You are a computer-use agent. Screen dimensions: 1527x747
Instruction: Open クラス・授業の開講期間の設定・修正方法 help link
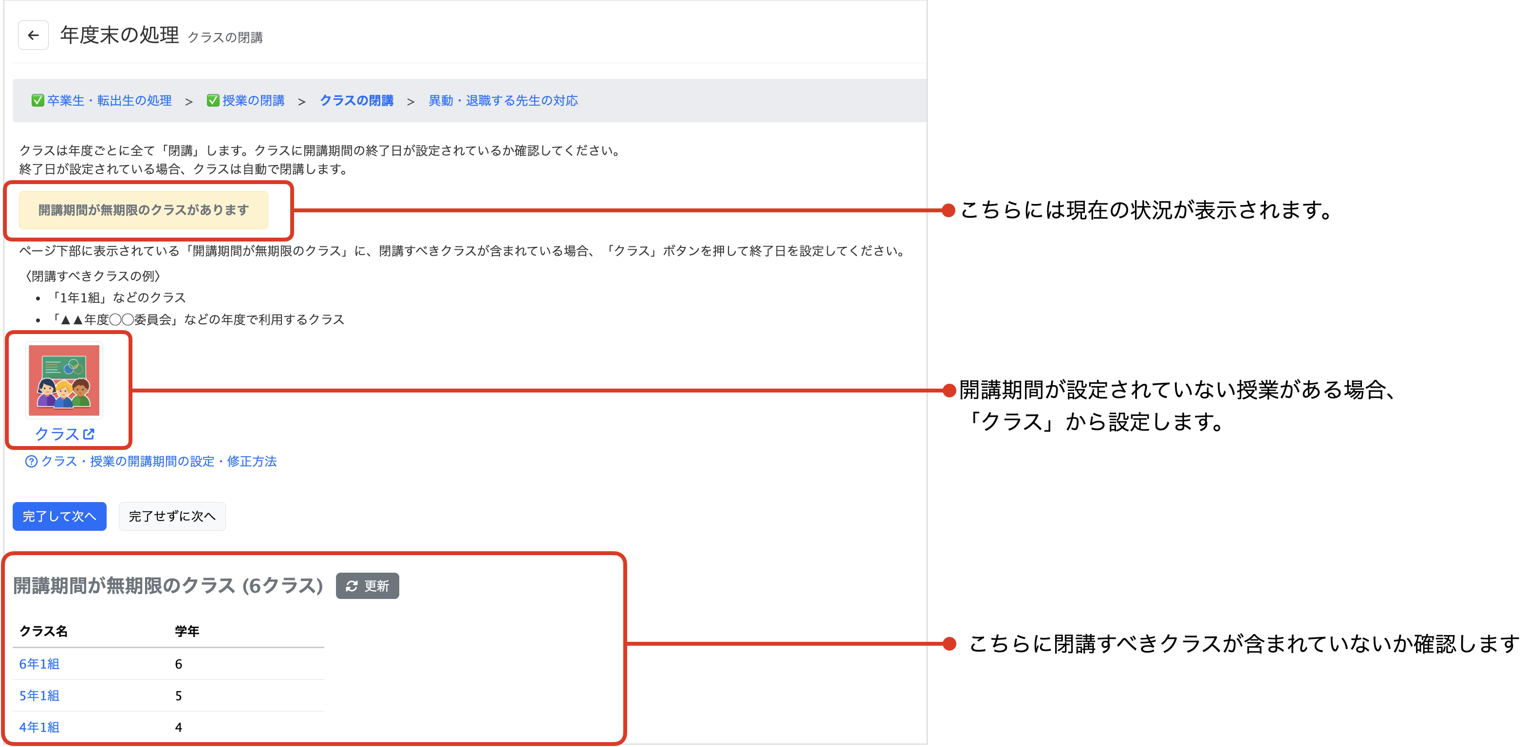click(x=158, y=461)
